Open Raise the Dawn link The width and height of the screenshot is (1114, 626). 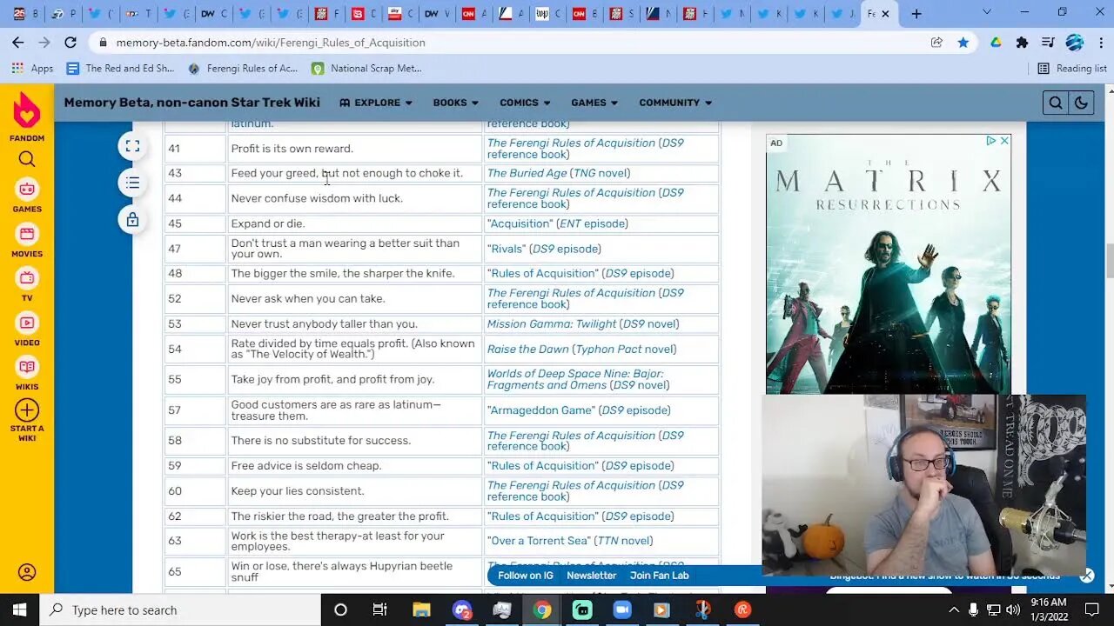527,349
